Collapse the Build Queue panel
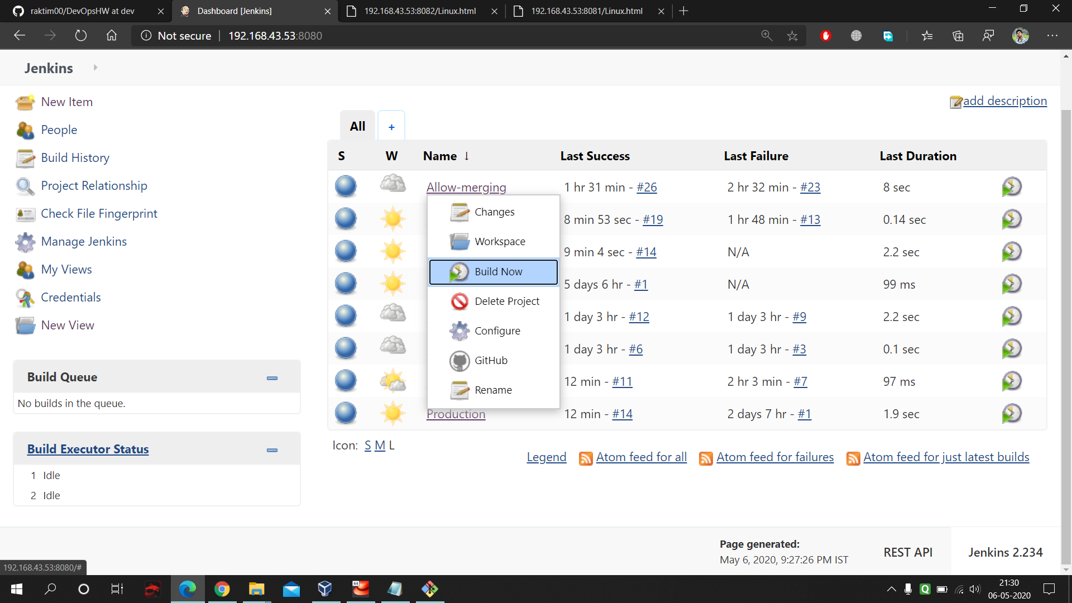 [x=272, y=378]
